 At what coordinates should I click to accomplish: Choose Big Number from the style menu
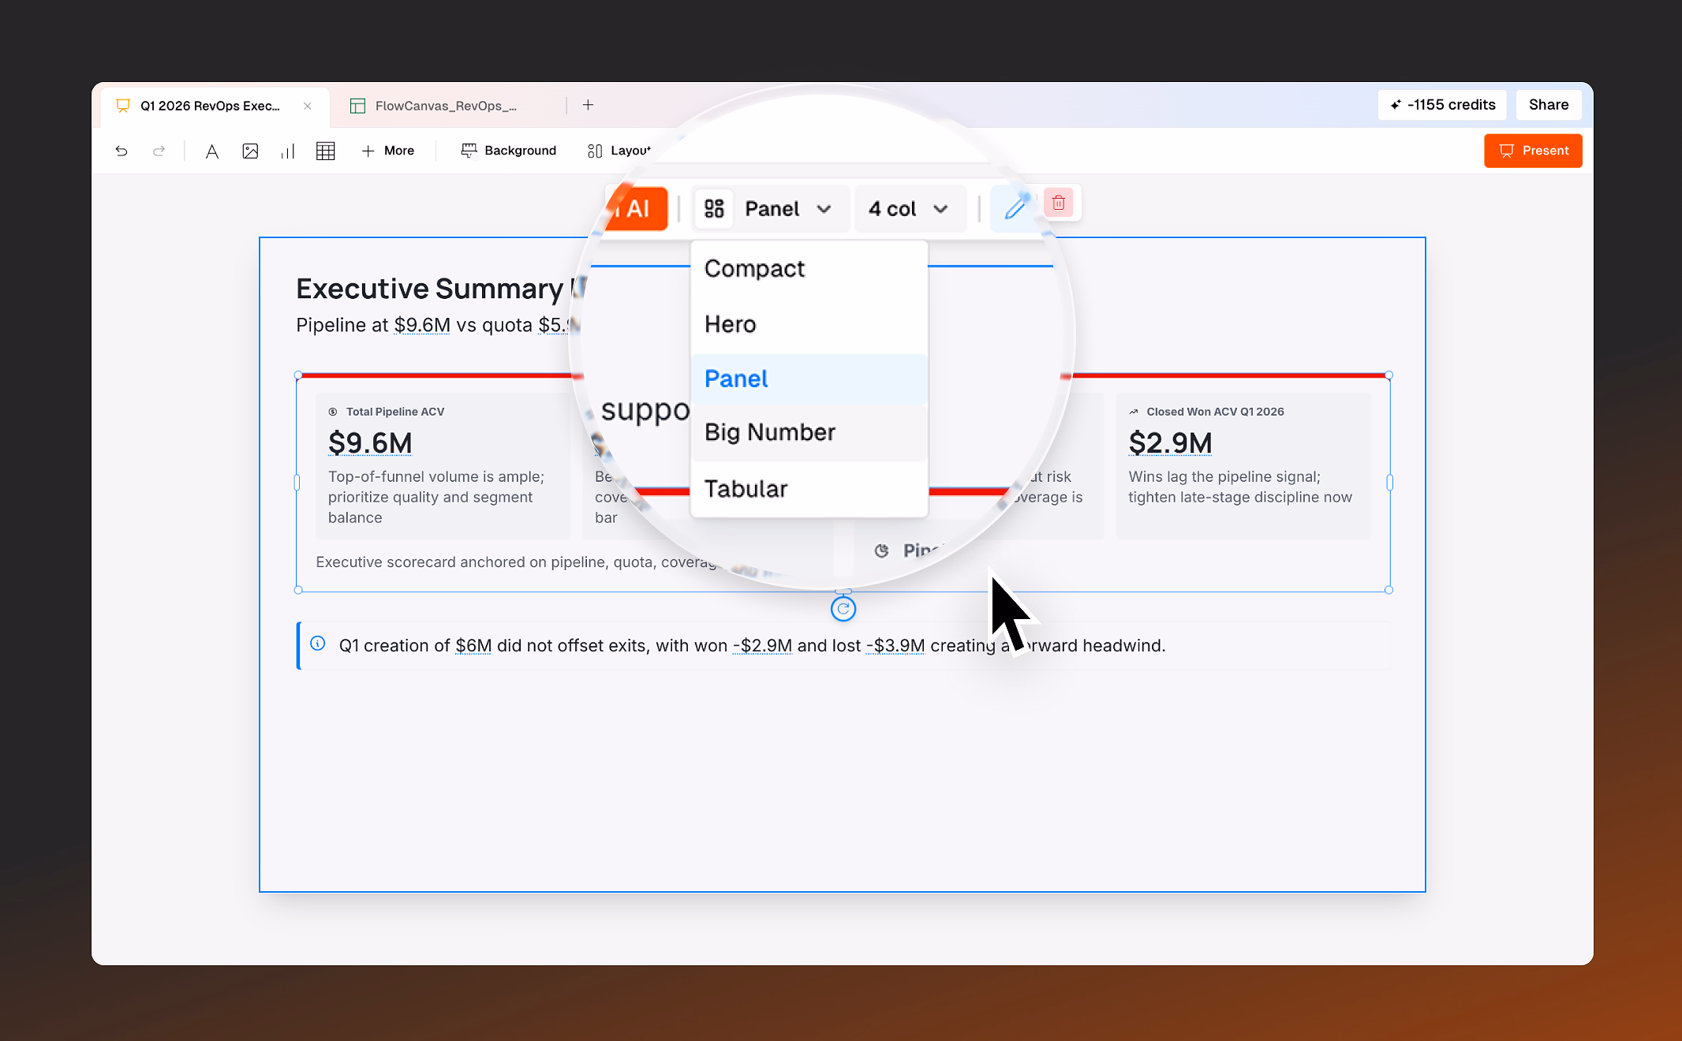(x=809, y=432)
